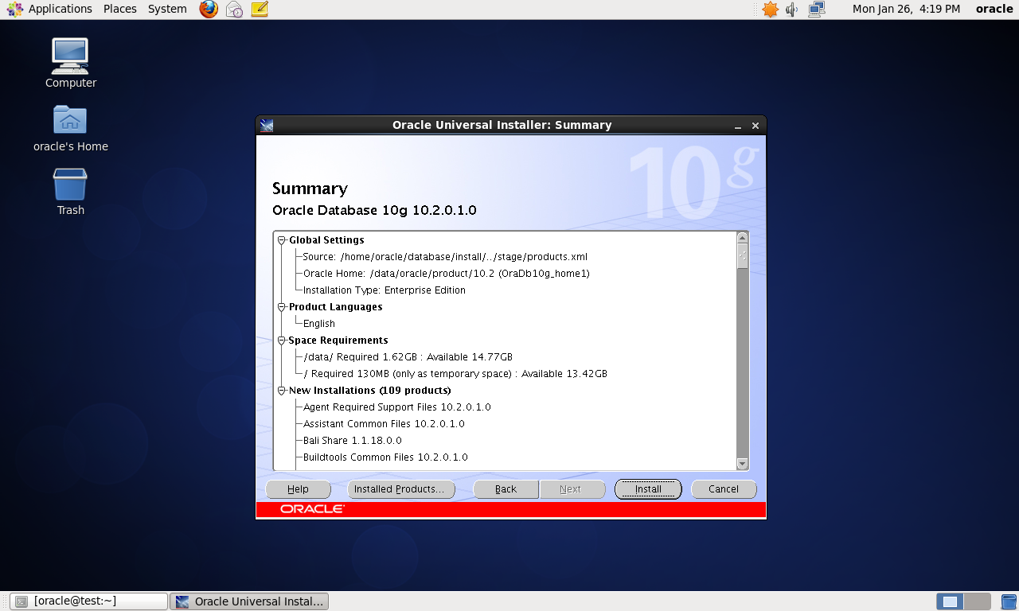Open the volume speaker control
Viewport: 1019px width, 611px height.
click(x=792, y=10)
